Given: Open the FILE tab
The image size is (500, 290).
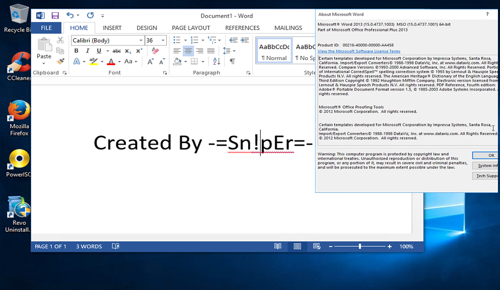Looking at the screenshot, I should (46, 28).
